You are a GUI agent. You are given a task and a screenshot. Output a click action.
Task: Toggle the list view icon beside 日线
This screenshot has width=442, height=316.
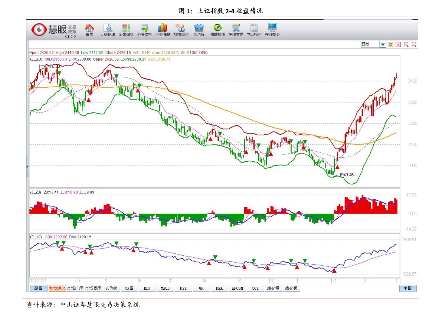pos(390,44)
